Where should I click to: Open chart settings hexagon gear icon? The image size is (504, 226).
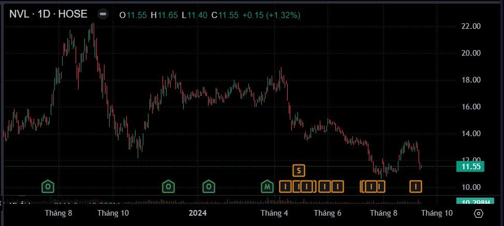478,213
